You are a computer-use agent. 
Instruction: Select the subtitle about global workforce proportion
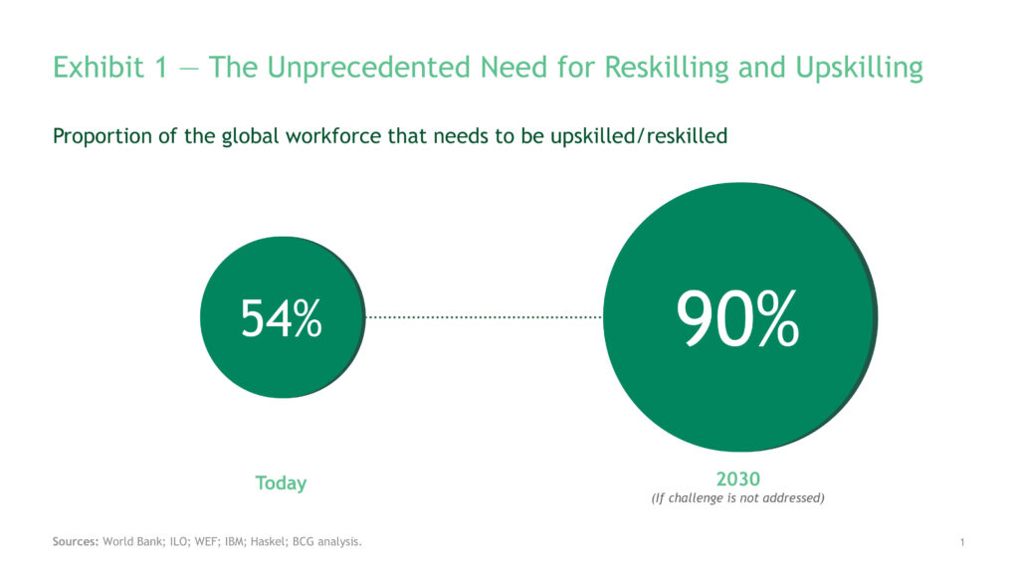(389, 136)
